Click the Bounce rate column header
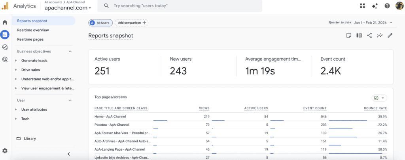Image resolution: width=405 pixels, height=160 pixels. tap(375, 108)
